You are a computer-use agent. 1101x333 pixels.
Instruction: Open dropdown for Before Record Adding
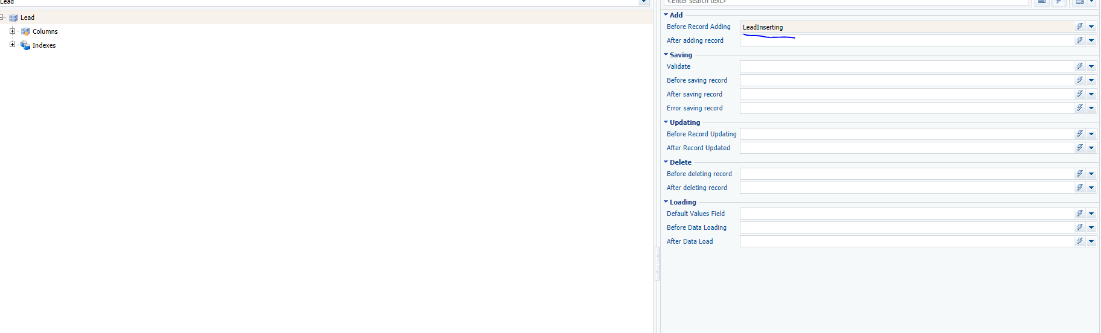tap(1091, 27)
